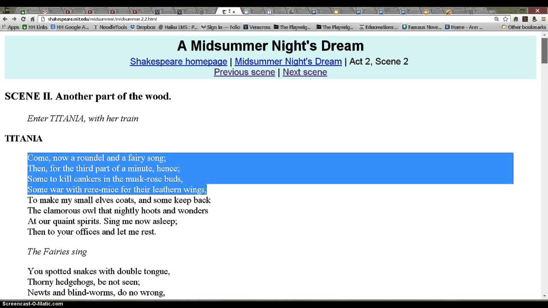Screen dimensions: 548x308
Task: Click 'Newts and blind-worms, do no wrong,'
Action: pyautogui.click(x=96, y=293)
